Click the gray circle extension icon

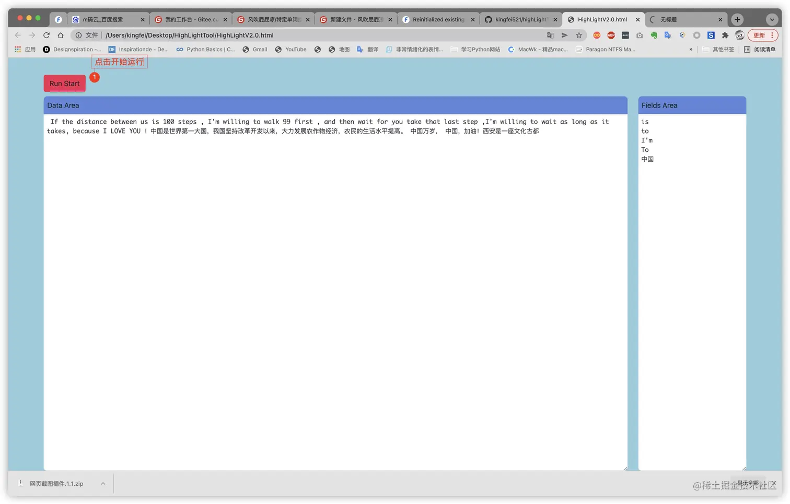696,35
